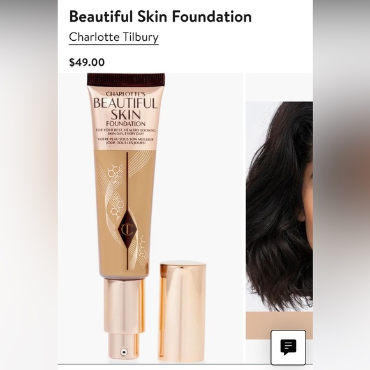The image size is (370, 370).
Task: Click the French tagline on tube
Action: [x=126, y=141]
